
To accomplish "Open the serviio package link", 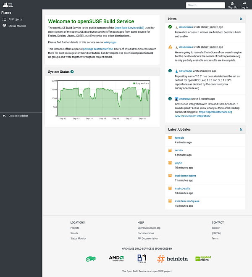I will click(178, 150).
